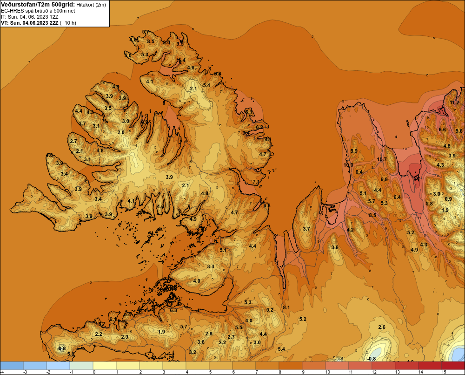Click the 2.0 temperature value
Image resolution: width=465 pixels, height=375 pixels.
tap(121, 132)
